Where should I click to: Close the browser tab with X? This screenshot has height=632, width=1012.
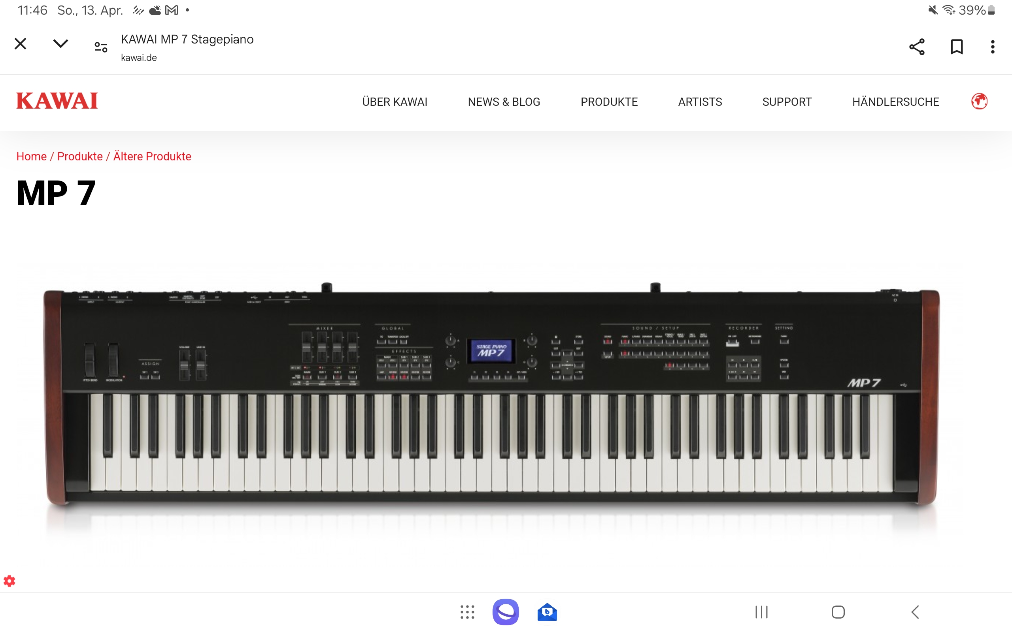click(20, 43)
